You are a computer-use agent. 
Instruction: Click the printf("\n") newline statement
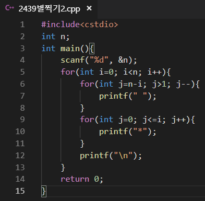click(x=111, y=156)
